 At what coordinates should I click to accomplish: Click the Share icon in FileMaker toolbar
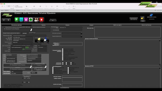[73, 6]
